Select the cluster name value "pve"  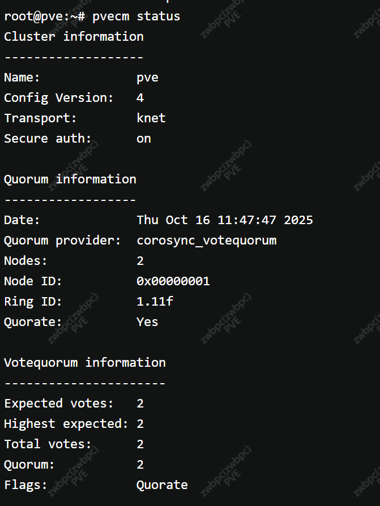pos(147,77)
